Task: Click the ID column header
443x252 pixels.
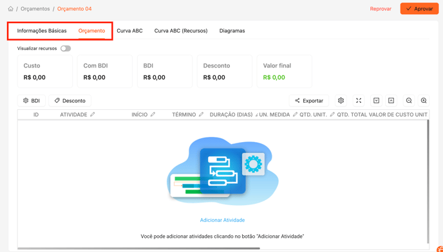Action: pyautogui.click(x=36, y=115)
